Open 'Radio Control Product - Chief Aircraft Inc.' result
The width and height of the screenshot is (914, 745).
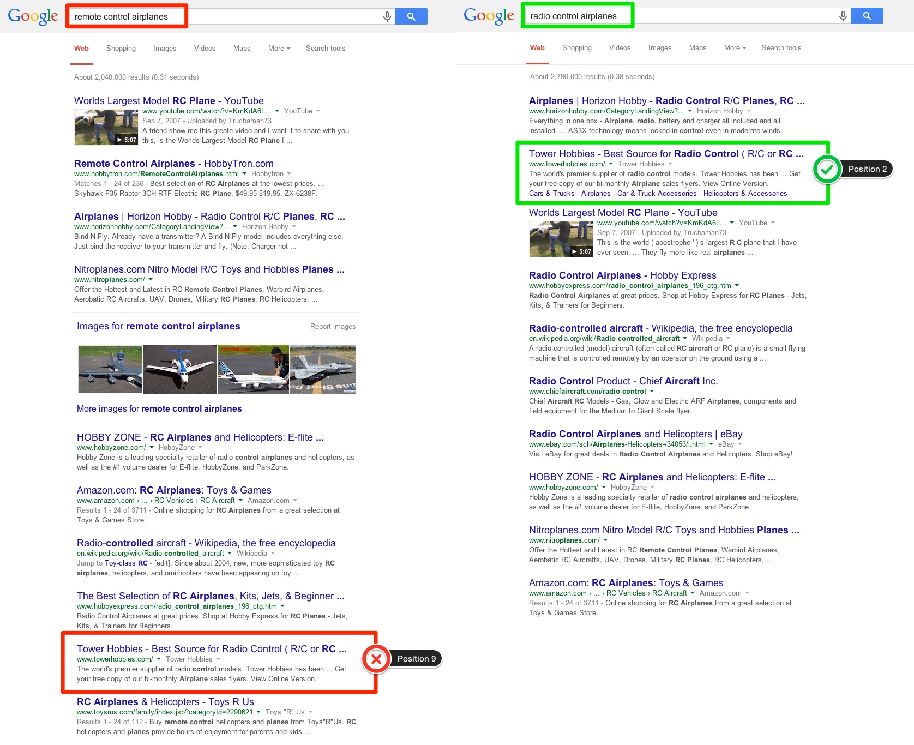tap(623, 381)
